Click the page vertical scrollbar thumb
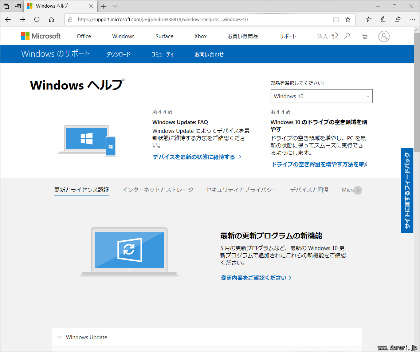Screen dimensions: 420x352 (417, 92)
